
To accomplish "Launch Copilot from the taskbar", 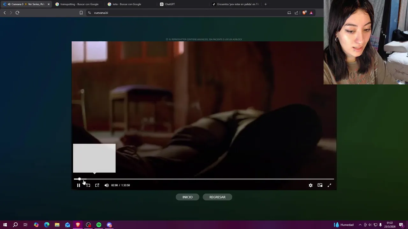I will click(36, 225).
